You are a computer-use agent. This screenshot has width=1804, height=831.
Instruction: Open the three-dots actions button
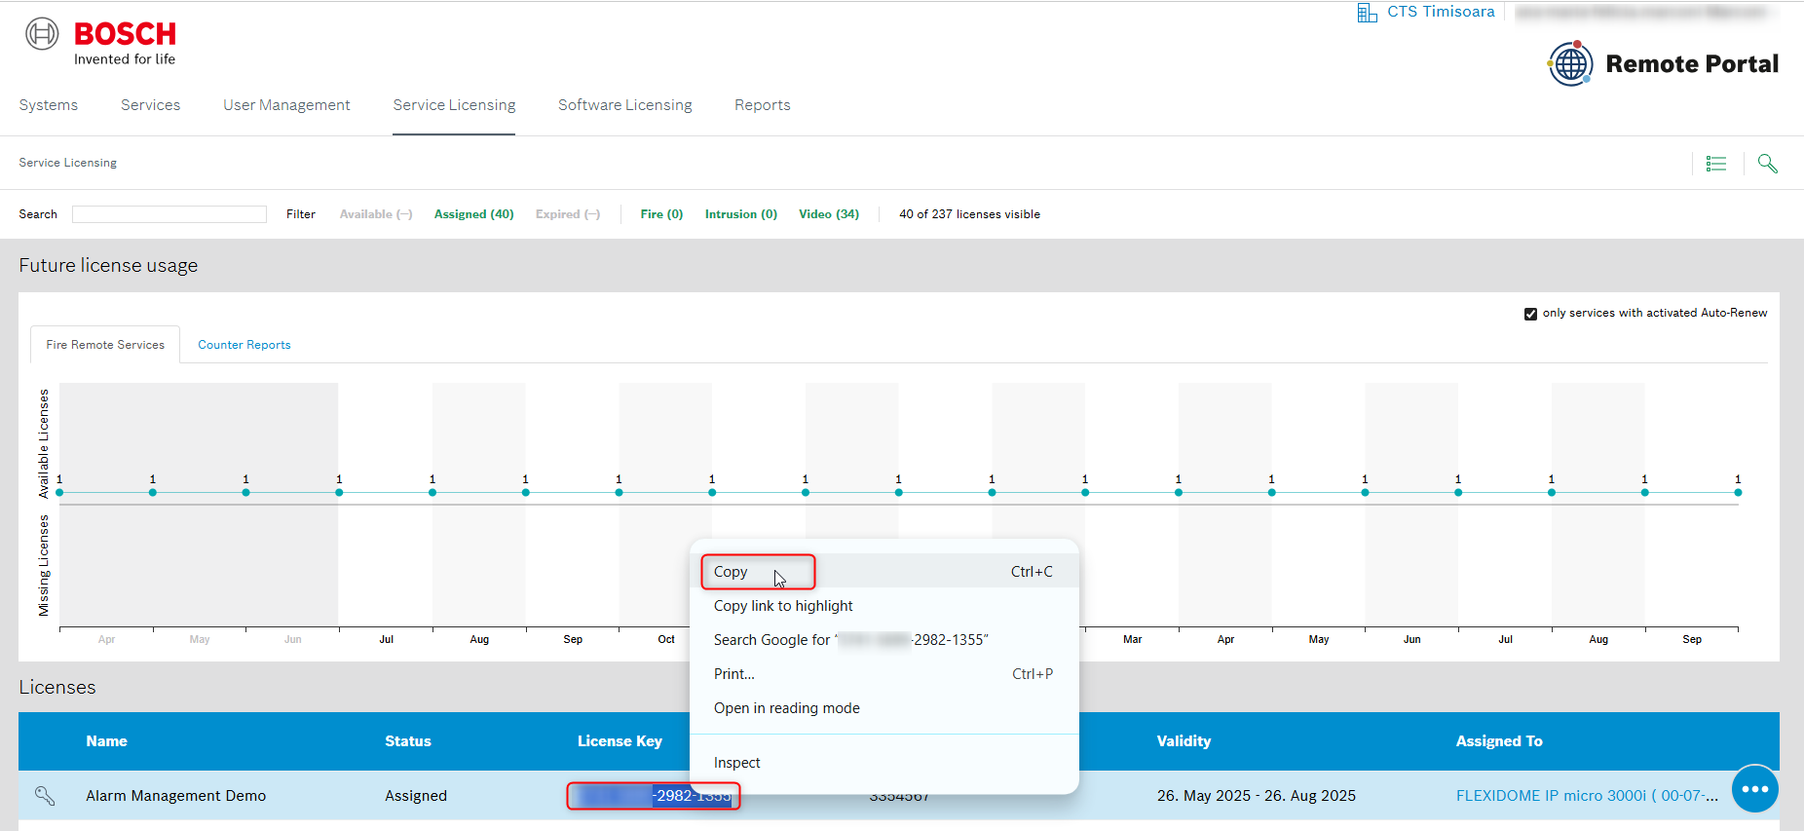[1754, 789]
